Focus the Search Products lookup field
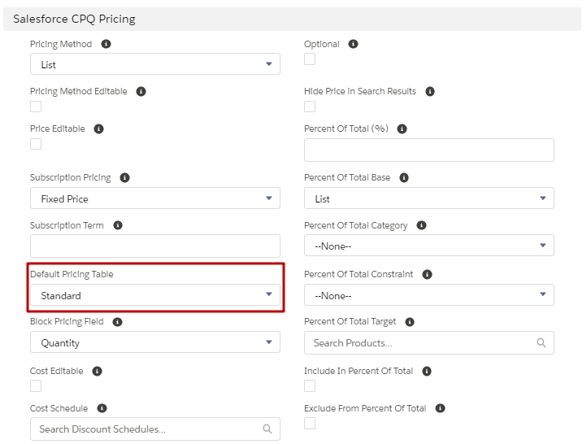 pos(429,342)
